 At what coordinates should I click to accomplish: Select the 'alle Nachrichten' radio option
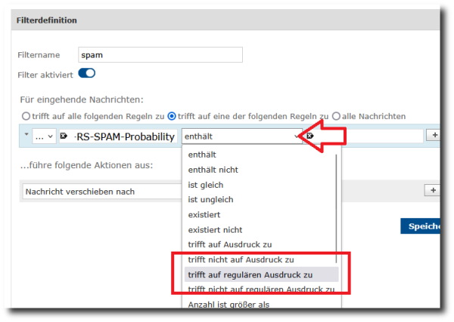click(x=336, y=116)
